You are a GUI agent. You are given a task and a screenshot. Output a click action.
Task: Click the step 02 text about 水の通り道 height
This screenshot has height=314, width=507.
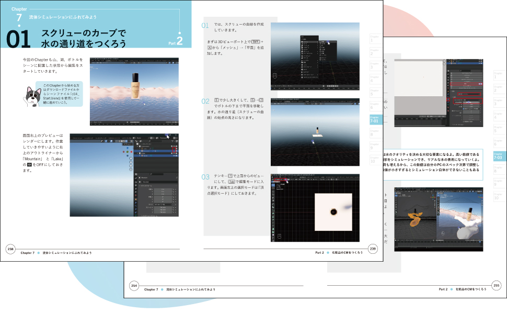pos(235,109)
